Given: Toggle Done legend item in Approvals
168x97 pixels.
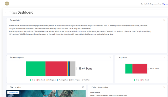Looking at the screenshot, I should click(x=136, y=80).
